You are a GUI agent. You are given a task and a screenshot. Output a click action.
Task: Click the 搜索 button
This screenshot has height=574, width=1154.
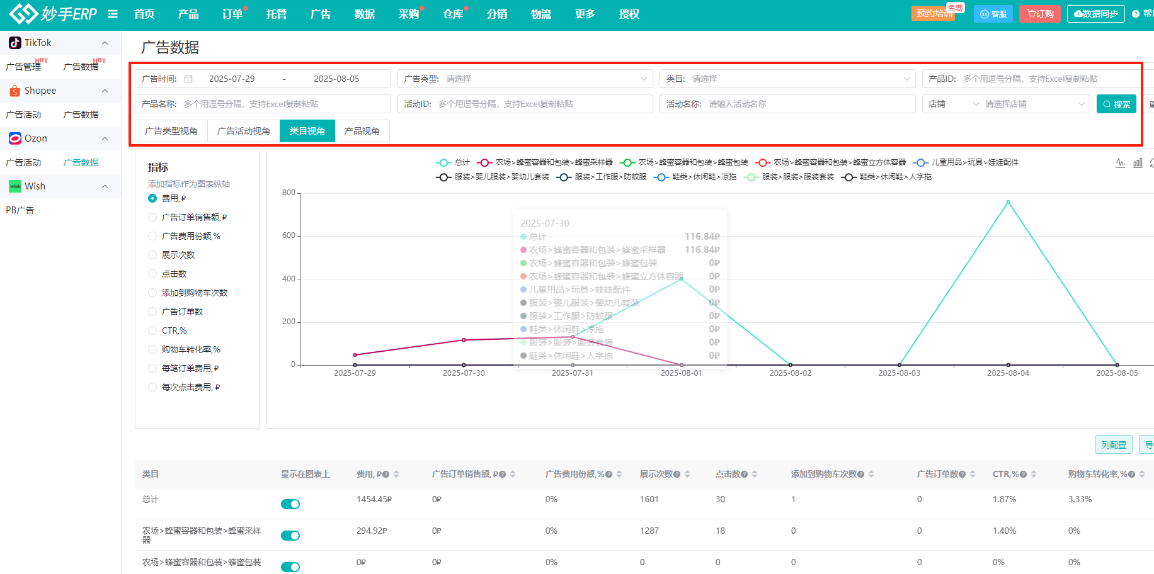[1116, 104]
